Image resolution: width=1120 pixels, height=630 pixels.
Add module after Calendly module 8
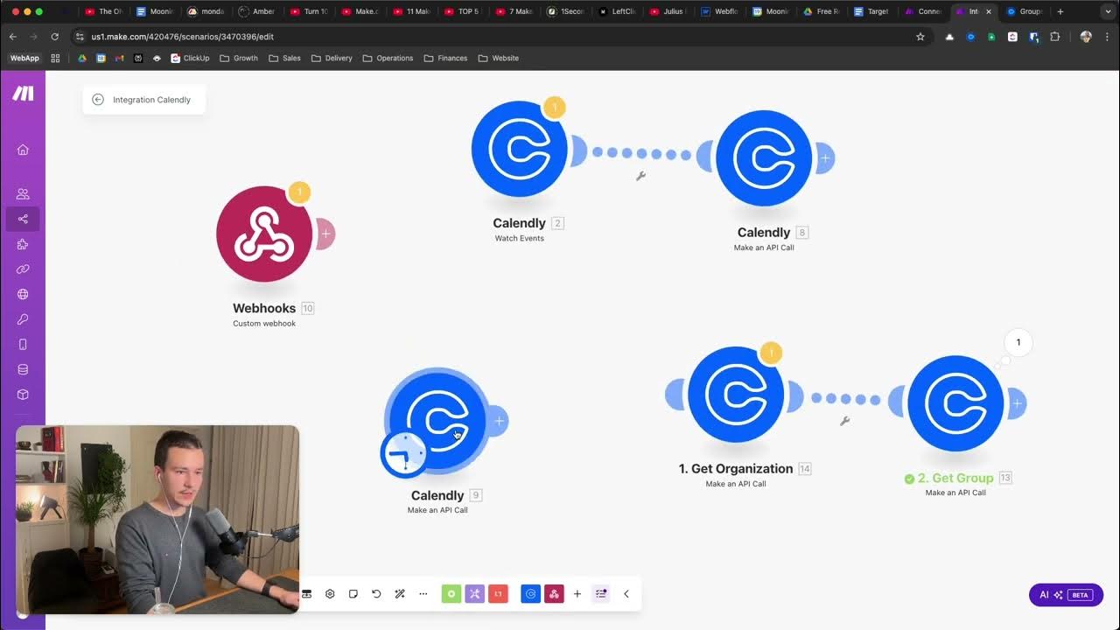(825, 158)
